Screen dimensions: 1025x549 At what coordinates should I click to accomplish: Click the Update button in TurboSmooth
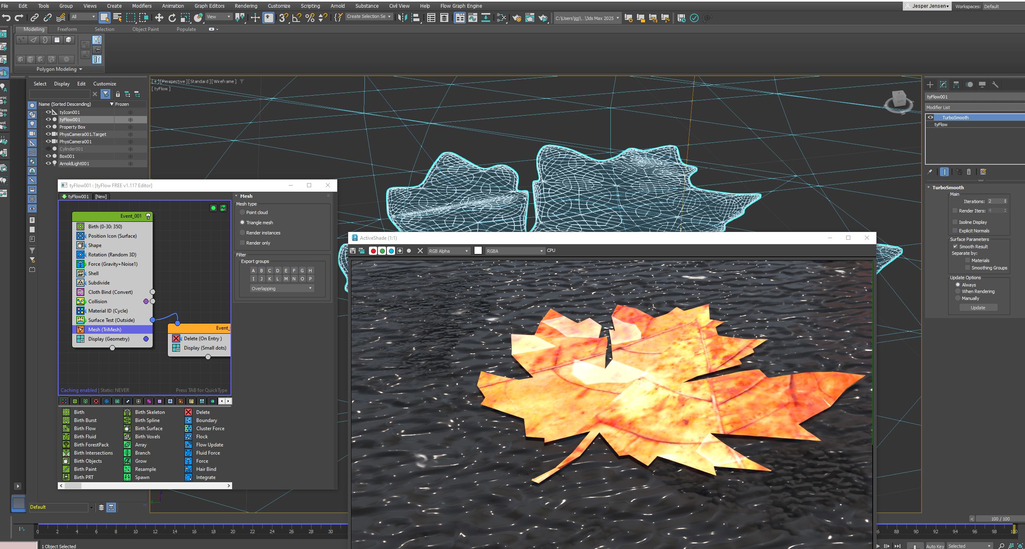[x=978, y=307]
